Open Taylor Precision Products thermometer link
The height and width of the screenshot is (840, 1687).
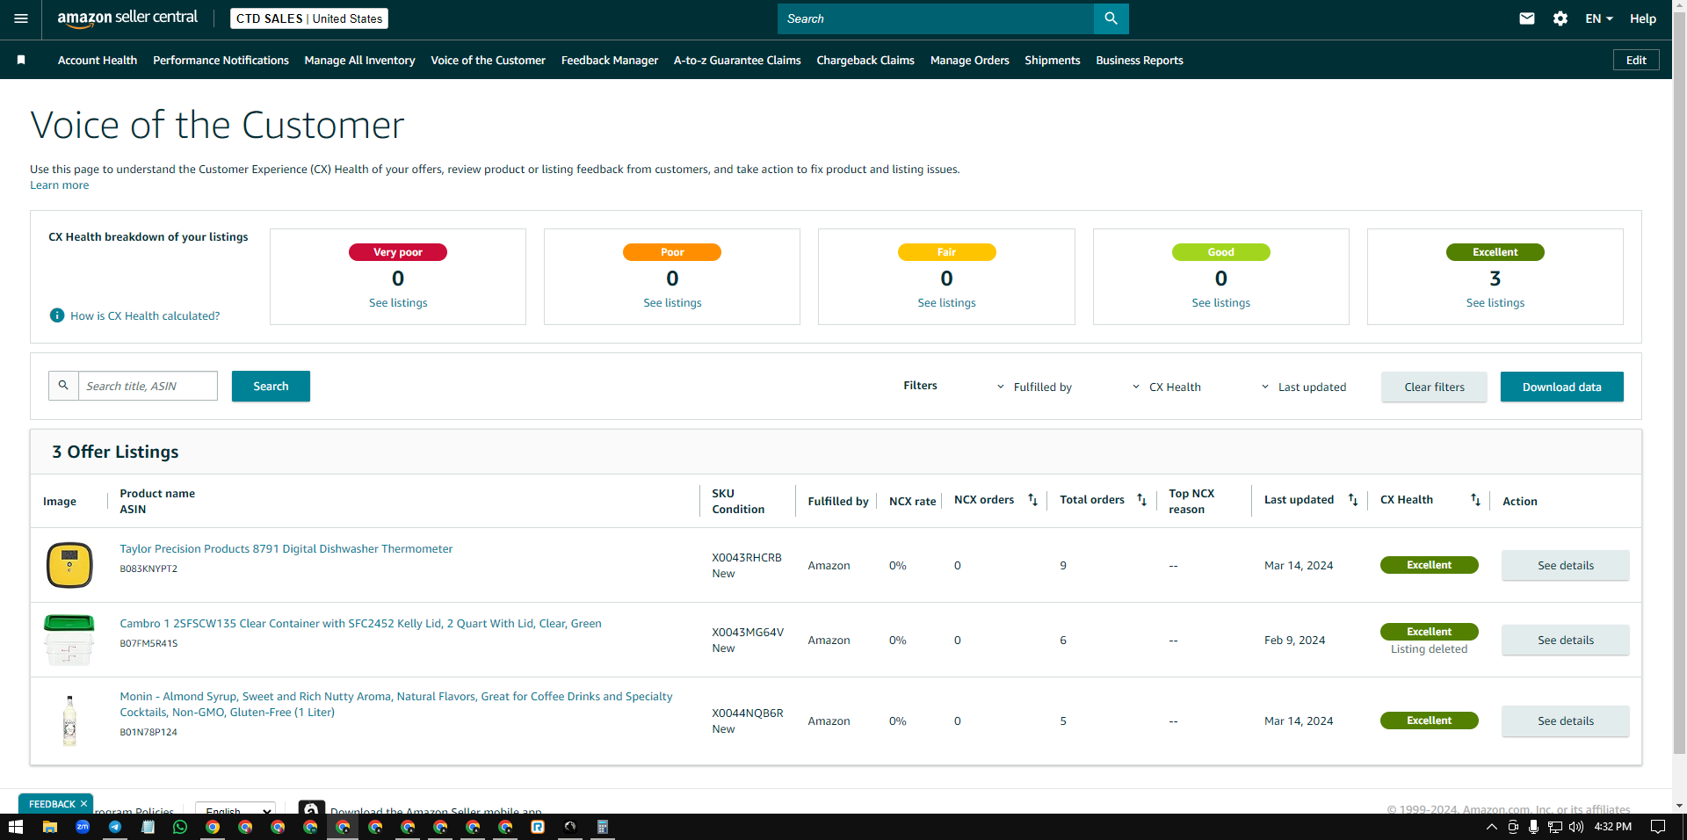pos(286,548)
